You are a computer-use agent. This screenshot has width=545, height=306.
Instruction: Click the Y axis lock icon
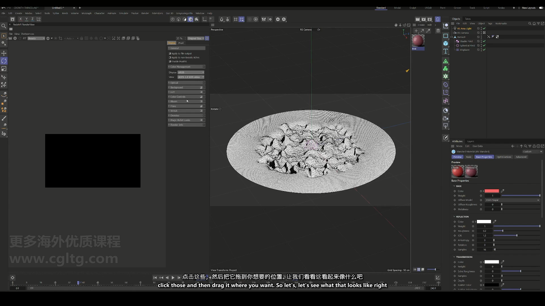point(26,19)
